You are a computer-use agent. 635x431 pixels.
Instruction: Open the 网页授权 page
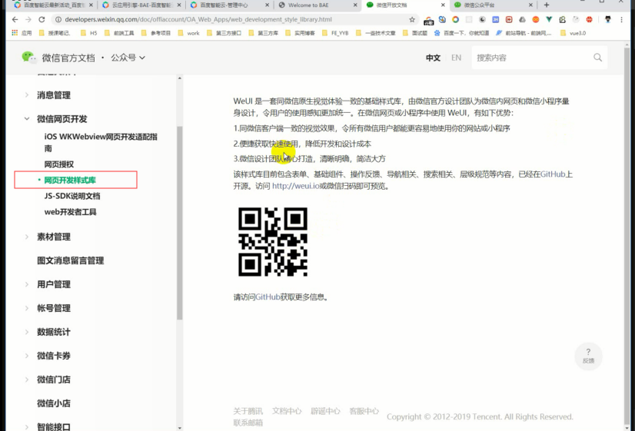(x=59, y=164)
